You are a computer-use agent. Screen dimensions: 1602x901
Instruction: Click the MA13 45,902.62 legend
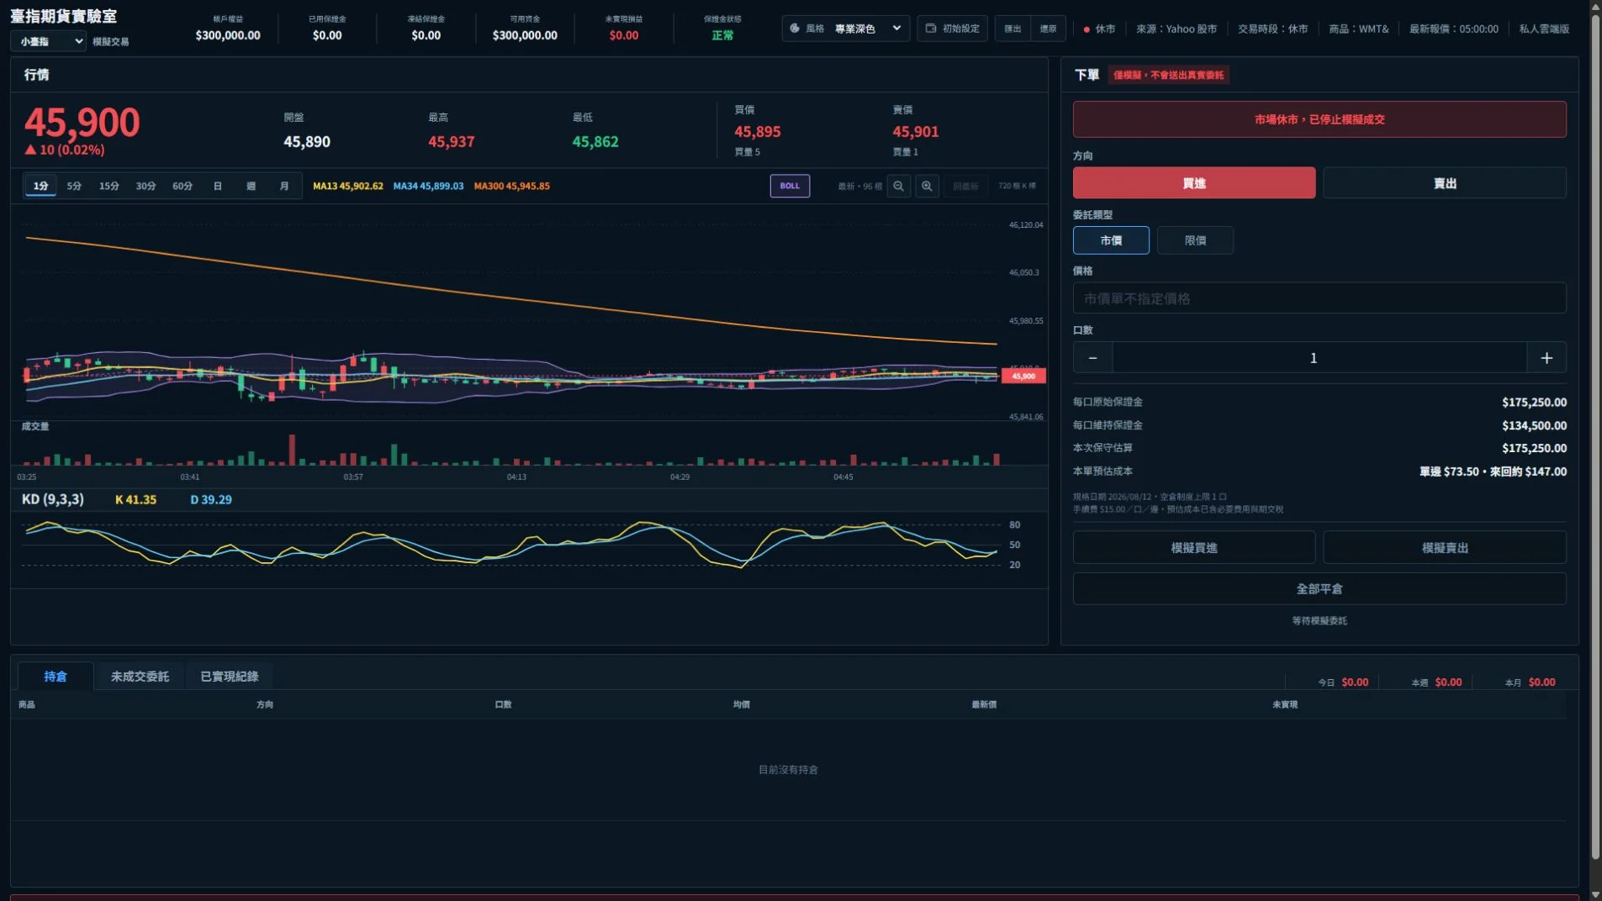click(347, 186)
